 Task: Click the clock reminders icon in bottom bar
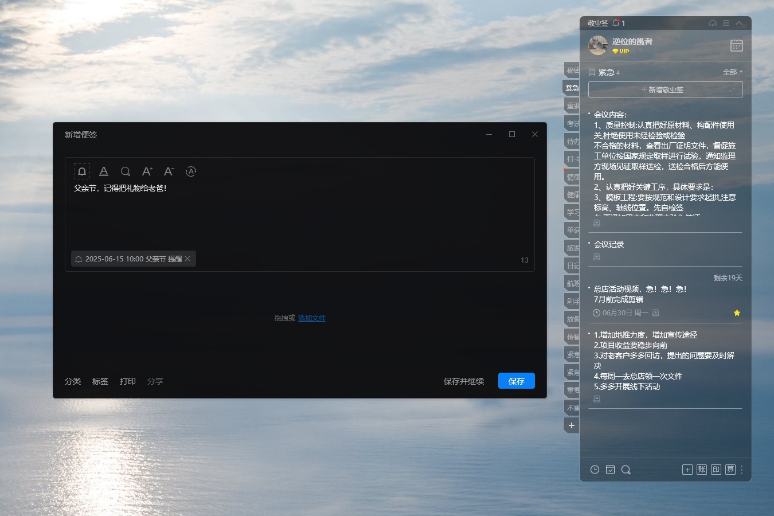tap(595, 470)
